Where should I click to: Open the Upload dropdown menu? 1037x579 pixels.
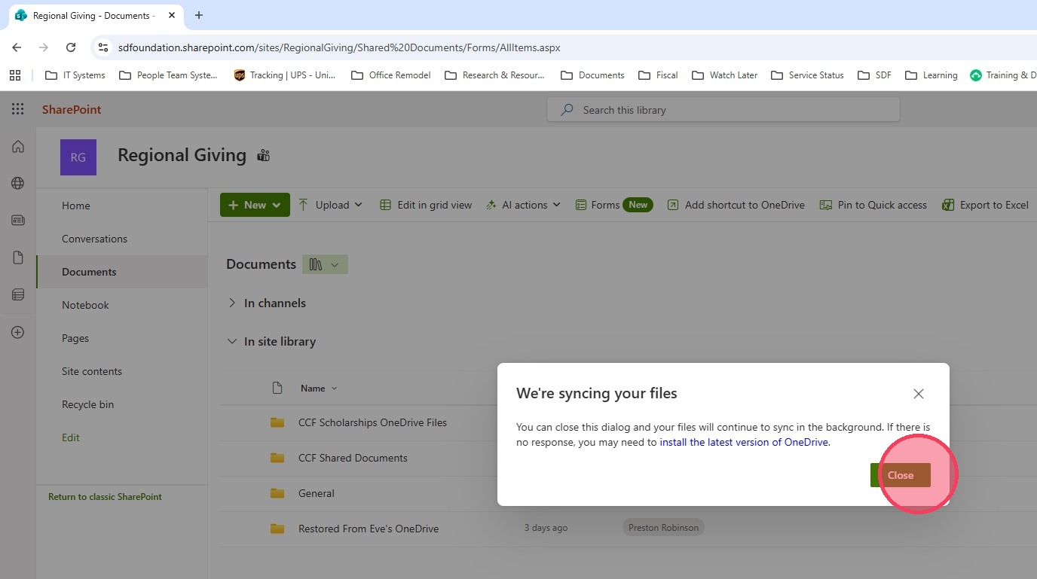point(331,205)
